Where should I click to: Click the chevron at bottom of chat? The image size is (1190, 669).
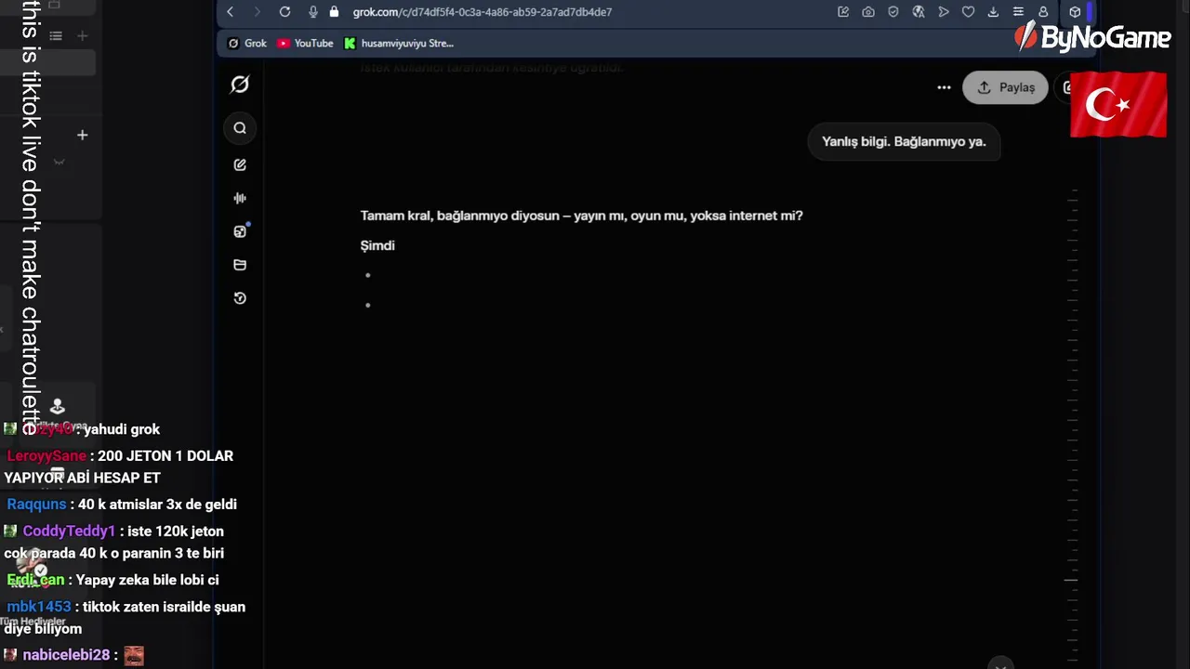(x=1000, y=665)
